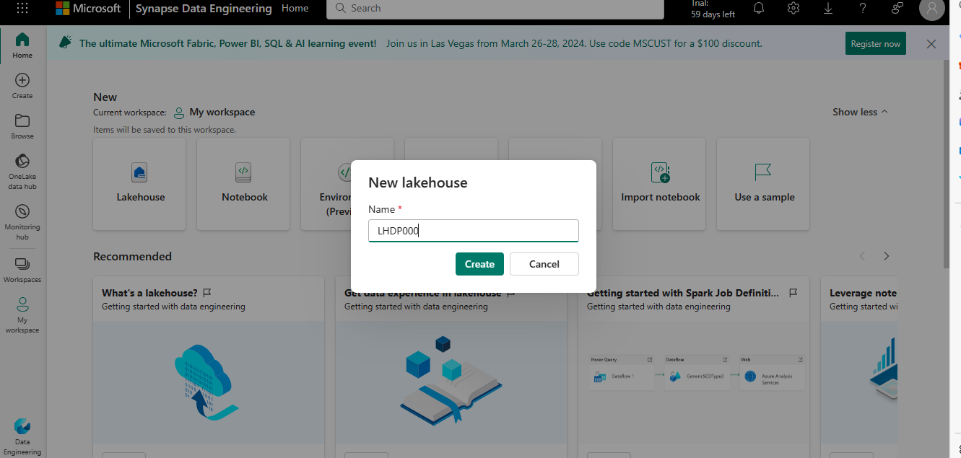Click flag icon on What's a lakehouse card
This screenshot has width=961, height=458.
(207, 293)
